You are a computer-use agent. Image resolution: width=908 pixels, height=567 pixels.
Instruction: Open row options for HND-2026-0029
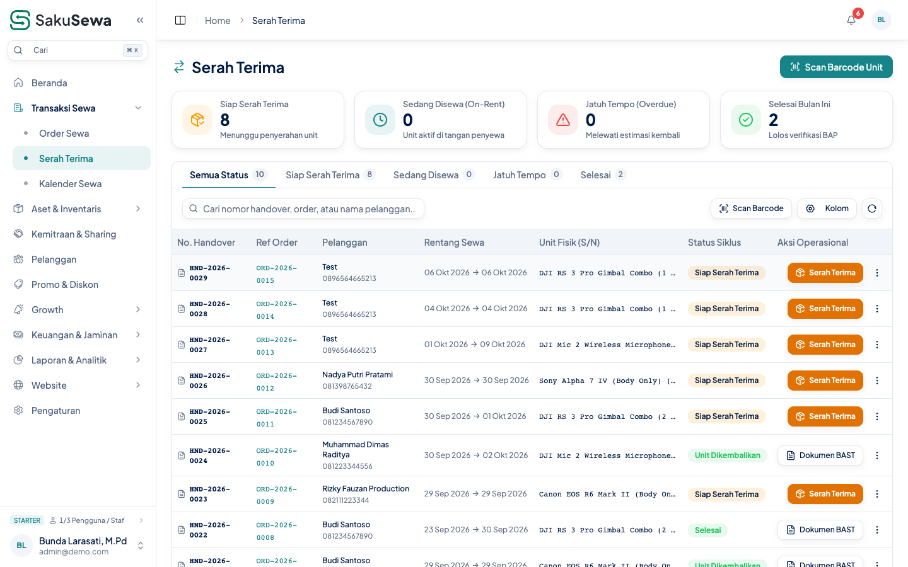click(x=877, y=273)
